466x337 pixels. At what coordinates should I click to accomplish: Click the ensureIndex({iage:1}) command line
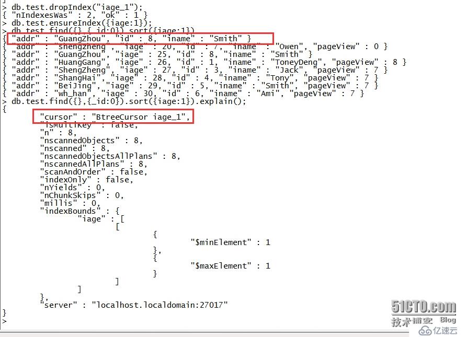77,23
